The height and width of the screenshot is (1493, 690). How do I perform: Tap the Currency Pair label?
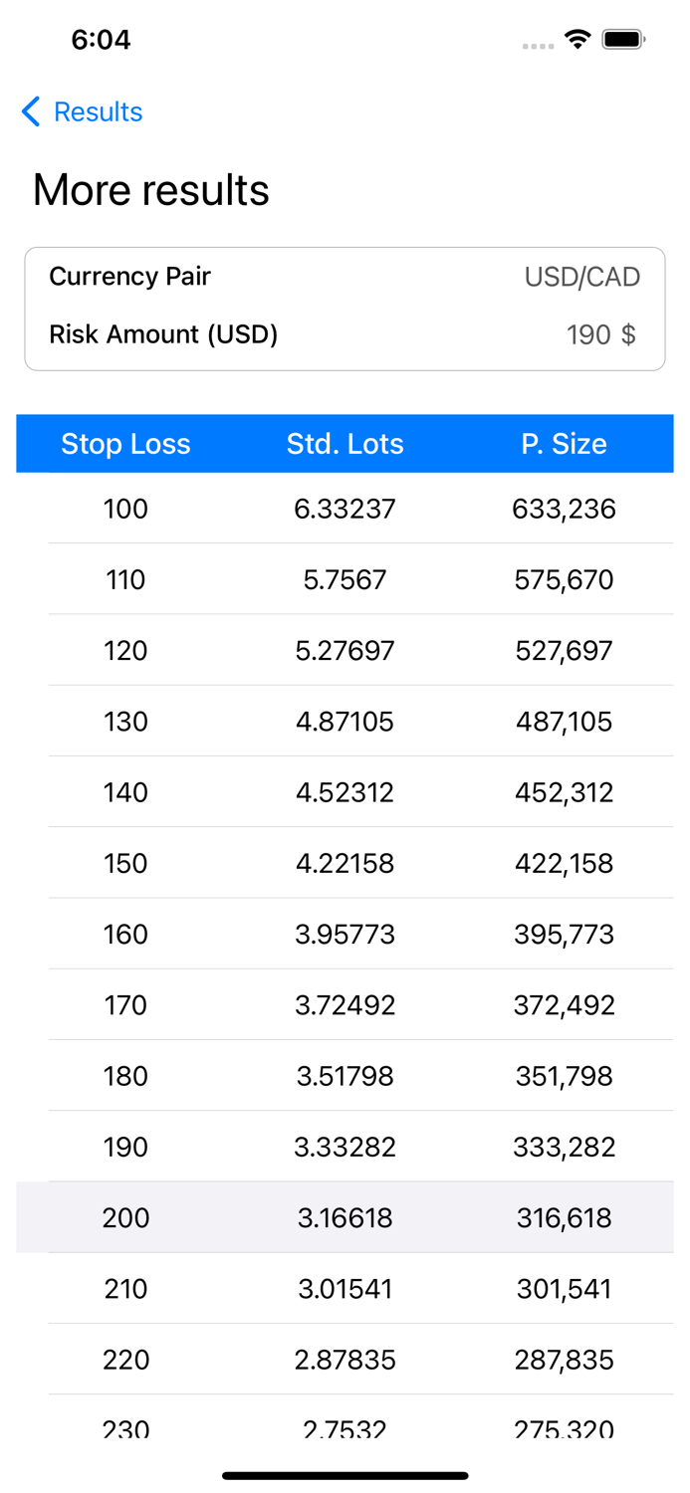point(129,277)
